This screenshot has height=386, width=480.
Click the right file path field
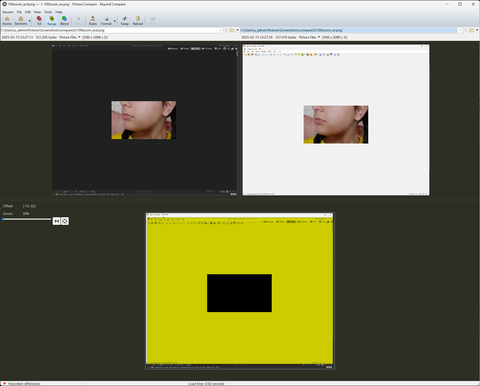tap(348, 30)
